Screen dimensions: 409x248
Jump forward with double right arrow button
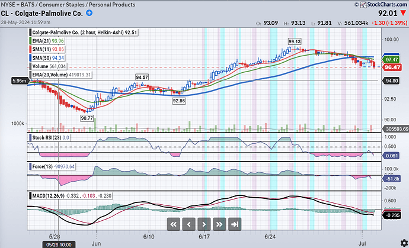tap(219, 224)
